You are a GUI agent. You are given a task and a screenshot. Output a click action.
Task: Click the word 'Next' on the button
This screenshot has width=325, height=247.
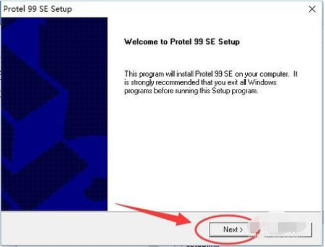[230, 230]
